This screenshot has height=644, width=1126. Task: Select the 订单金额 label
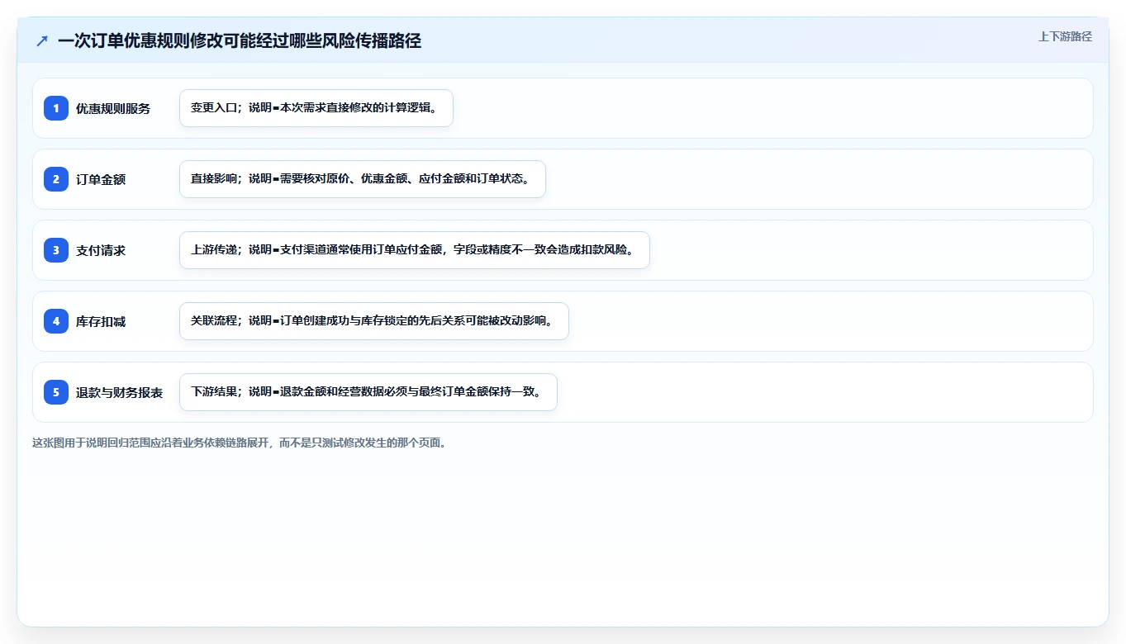tap(101, 179)
